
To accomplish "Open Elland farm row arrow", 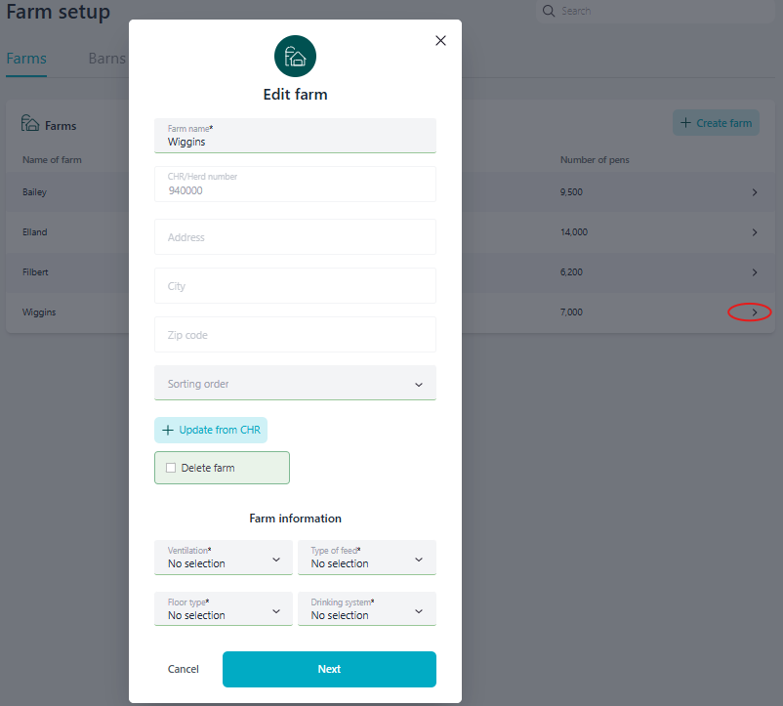I will tap(754, 232).
